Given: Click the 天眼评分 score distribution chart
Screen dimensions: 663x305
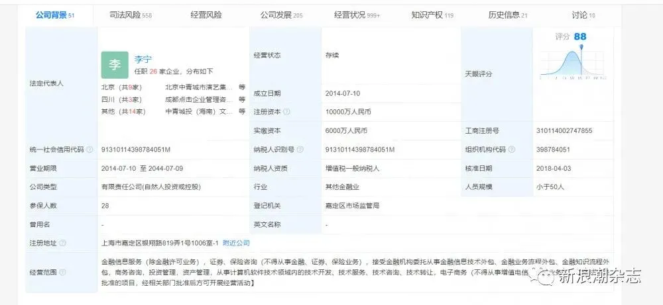Looking at the screenshot, I should click(573, 64).
